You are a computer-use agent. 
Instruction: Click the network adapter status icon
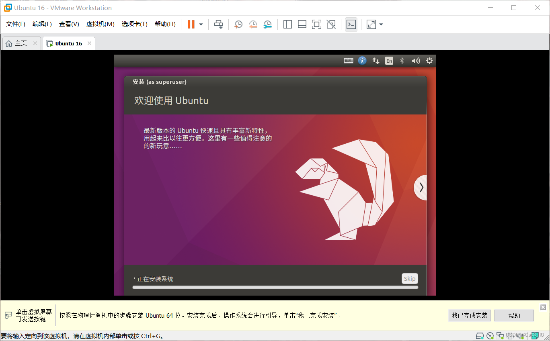pos(500,336)
